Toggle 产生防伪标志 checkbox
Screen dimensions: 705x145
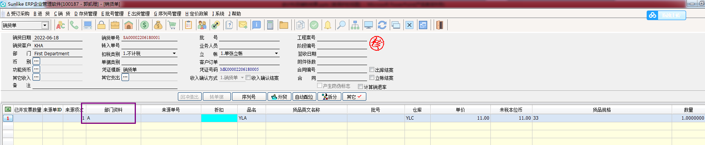320,86
